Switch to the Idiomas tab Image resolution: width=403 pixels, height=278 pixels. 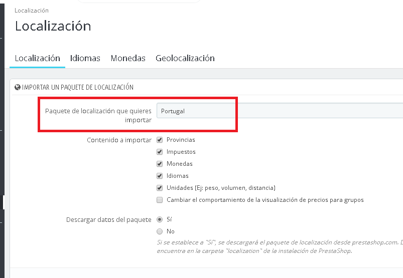click(x=85, y=58)
